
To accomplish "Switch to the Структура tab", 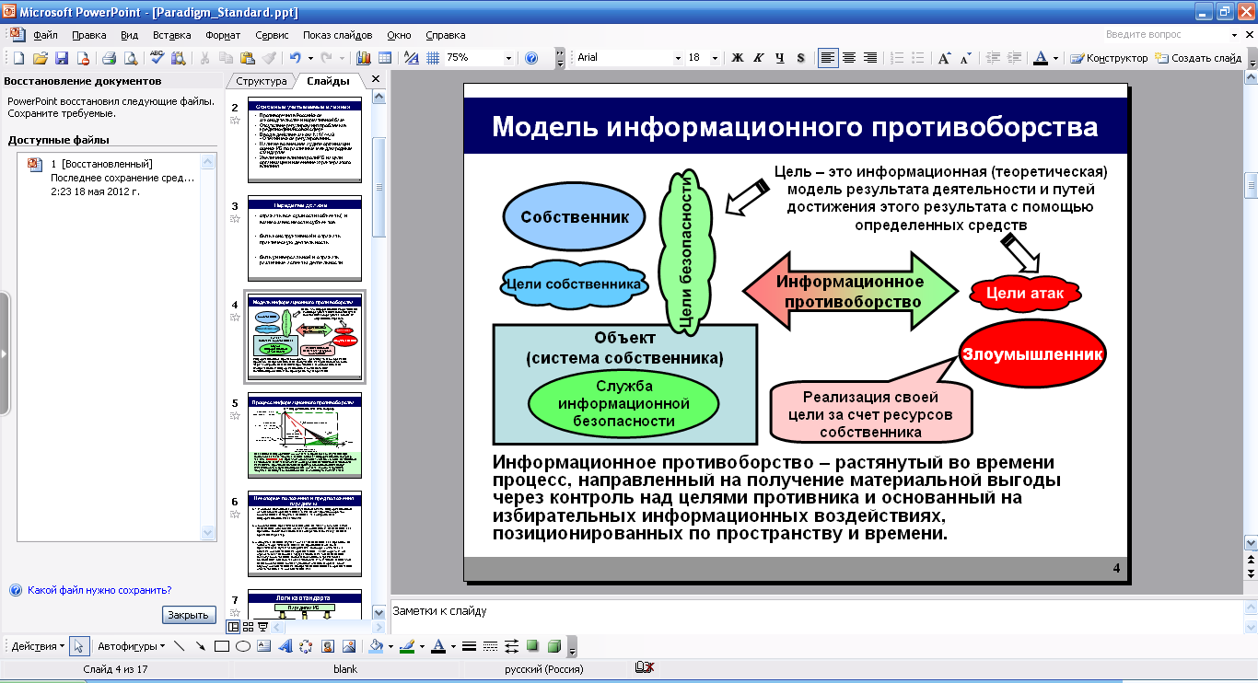I will click(262, 81).
